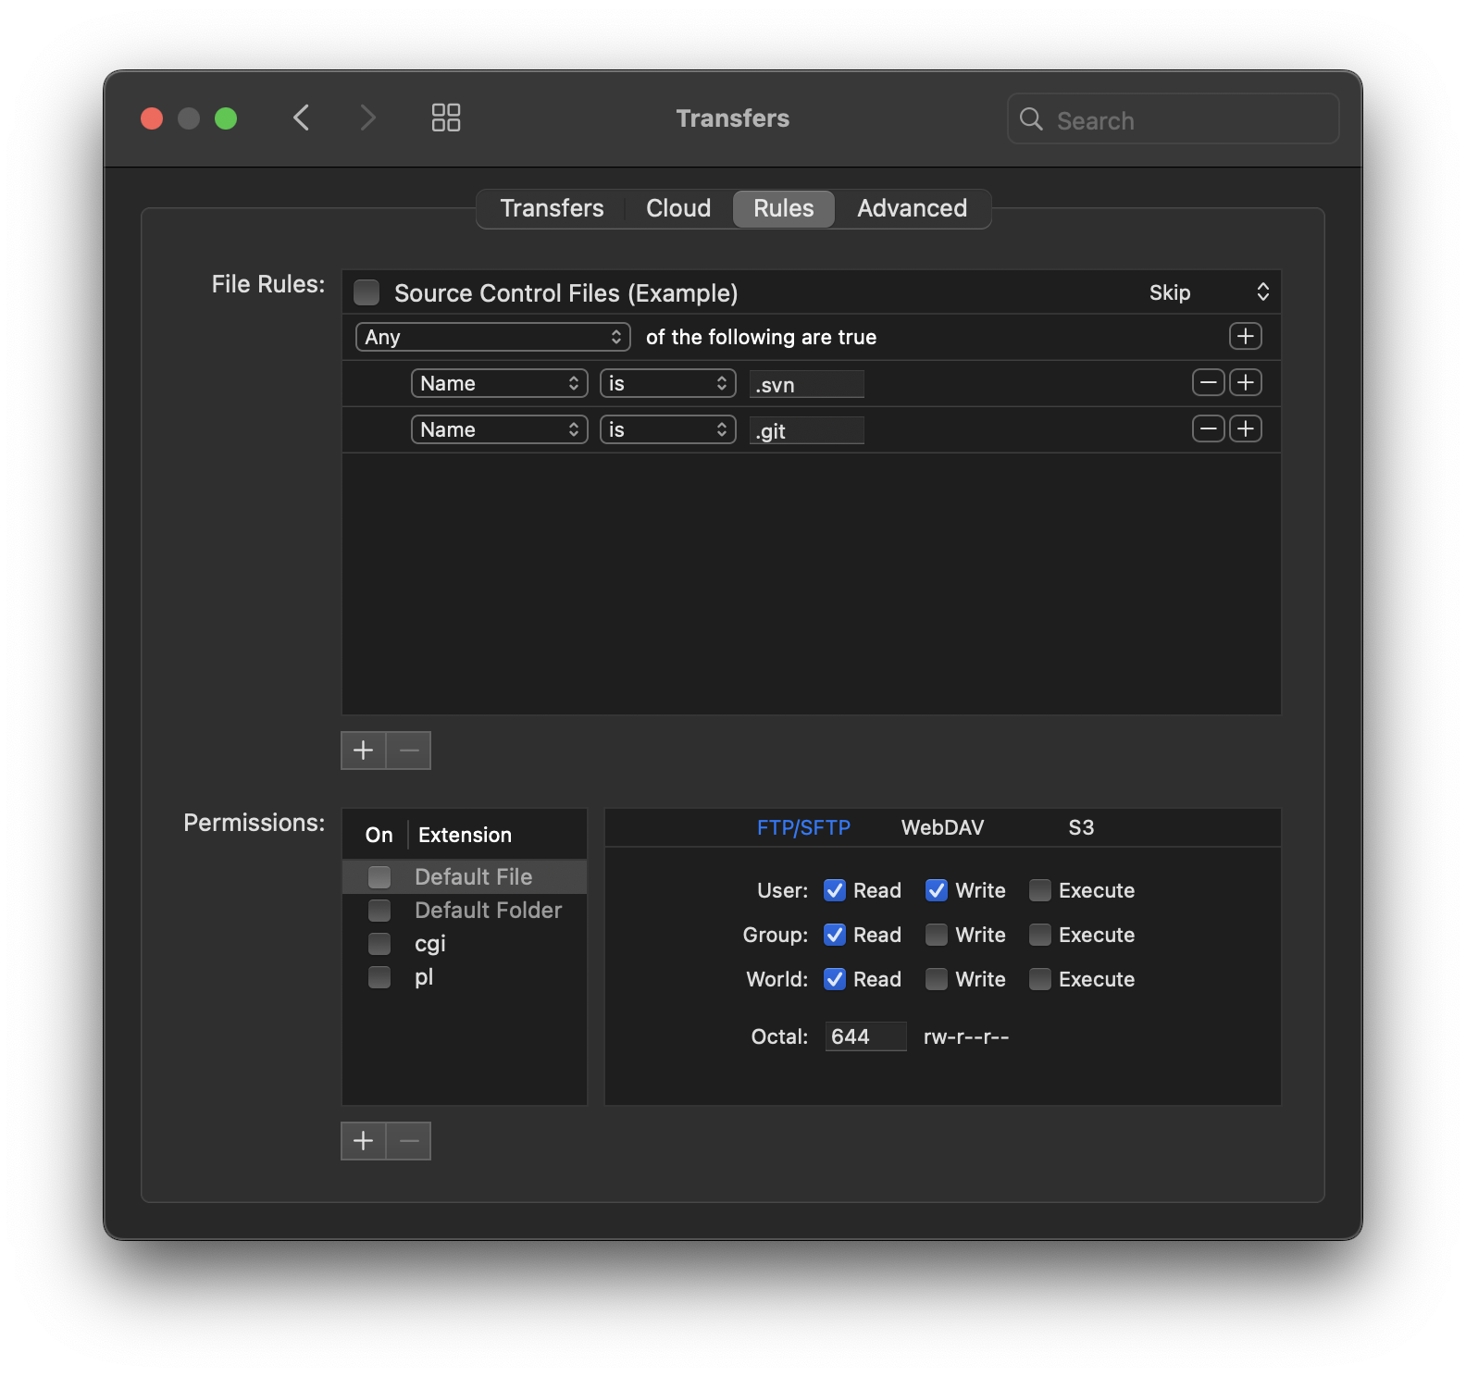Remove the selected file rule
The height and width of the screenshot is (1377, 1466).
click(x=409, y=751)
